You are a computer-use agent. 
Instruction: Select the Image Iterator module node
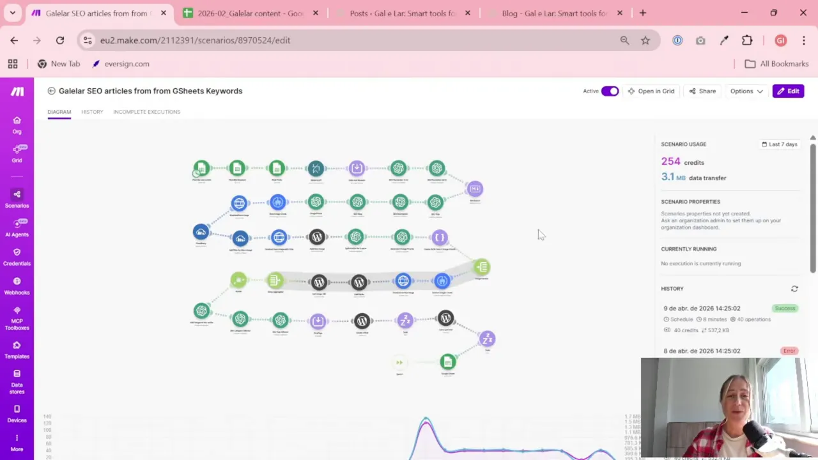click(x=482, y=267)
